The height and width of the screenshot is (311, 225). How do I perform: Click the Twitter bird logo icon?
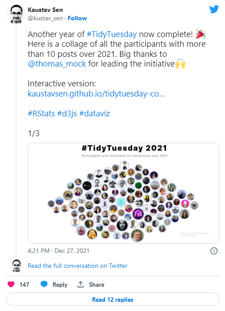(x=214, y=9)
